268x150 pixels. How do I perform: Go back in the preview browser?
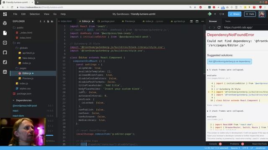(209, 27)
